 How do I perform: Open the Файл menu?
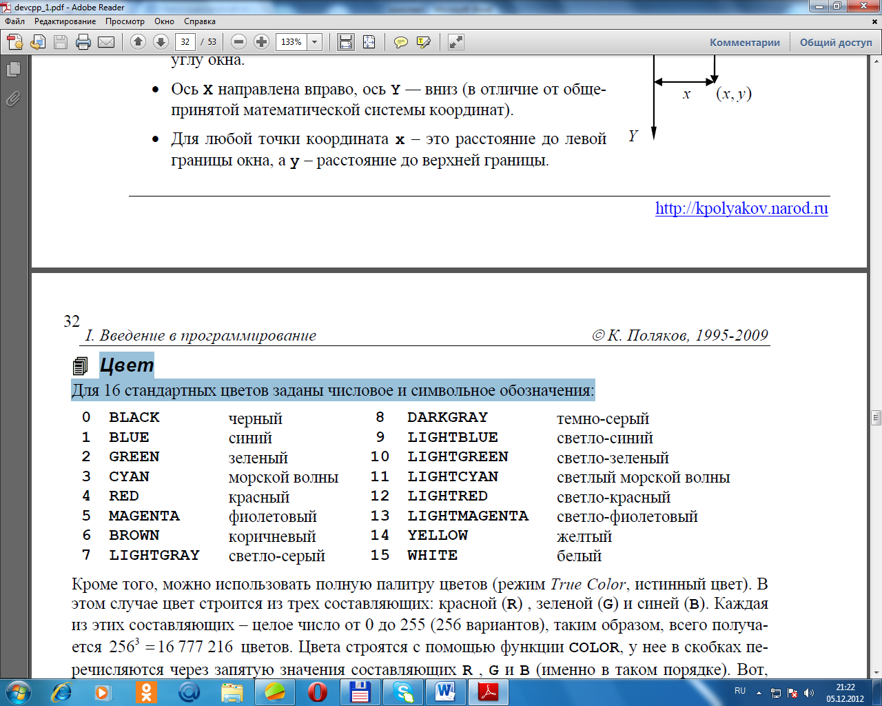(x=15, y=21)
